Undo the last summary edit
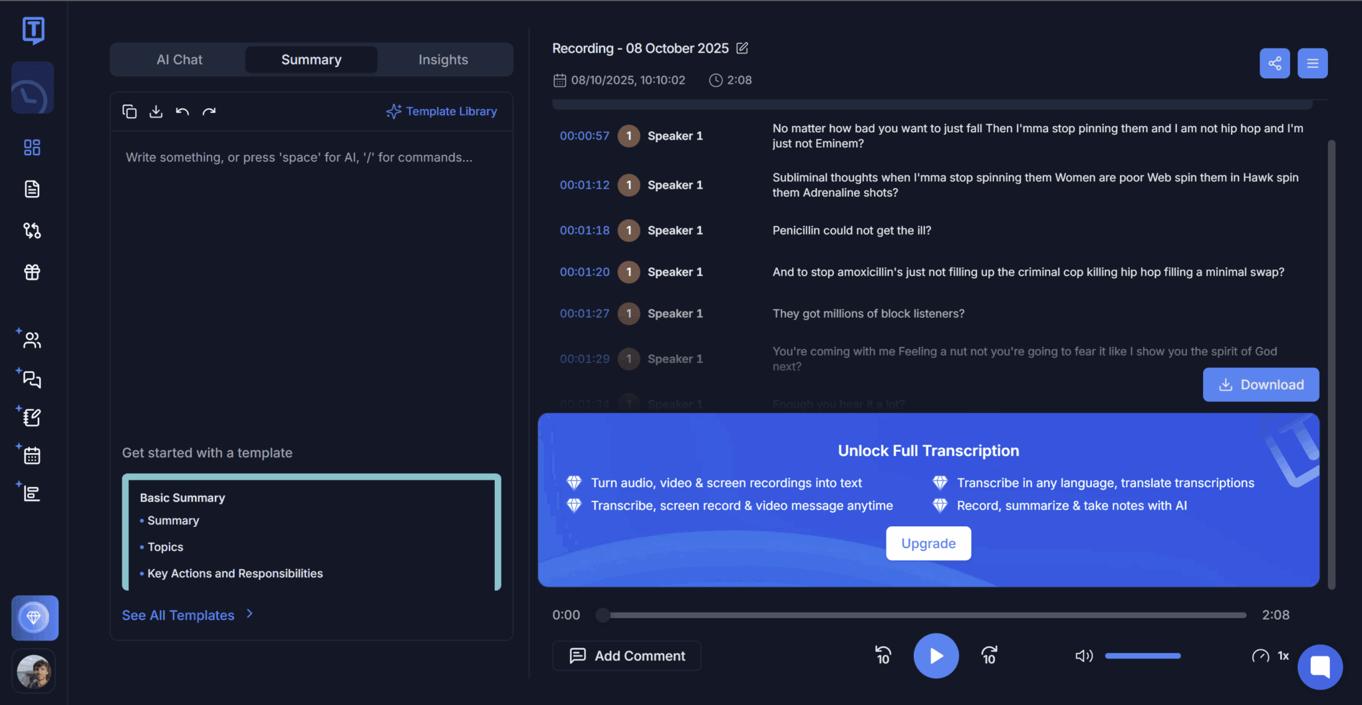 (182, 112)
